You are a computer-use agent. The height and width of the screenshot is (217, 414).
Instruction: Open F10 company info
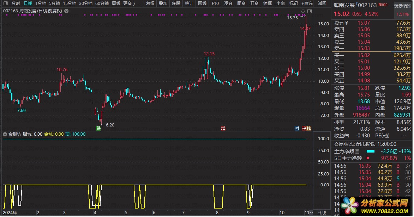pos(215,4)
